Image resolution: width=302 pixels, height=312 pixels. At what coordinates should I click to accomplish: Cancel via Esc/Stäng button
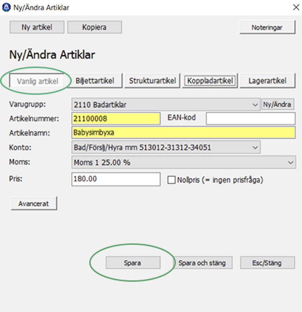point(267,263)
